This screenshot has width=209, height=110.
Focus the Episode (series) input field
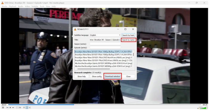tap(105, 48)
